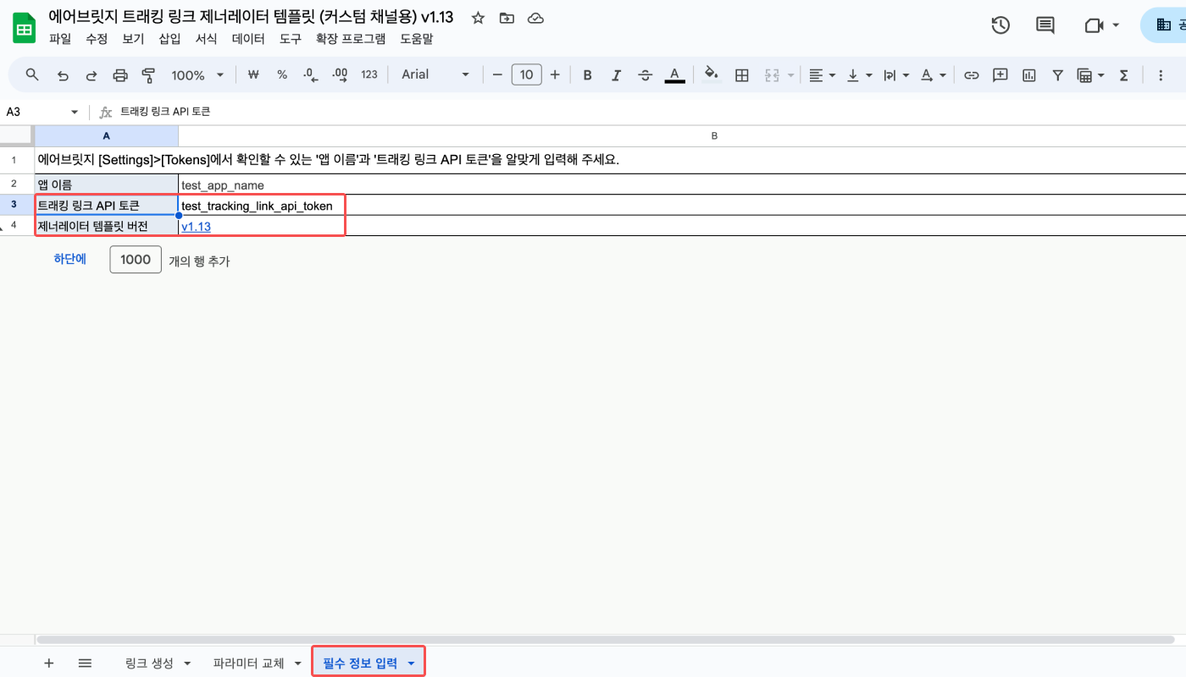
Task: Open the 파일 menu
Action: 60,38
